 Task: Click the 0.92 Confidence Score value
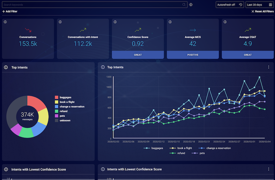click(138, 44)
